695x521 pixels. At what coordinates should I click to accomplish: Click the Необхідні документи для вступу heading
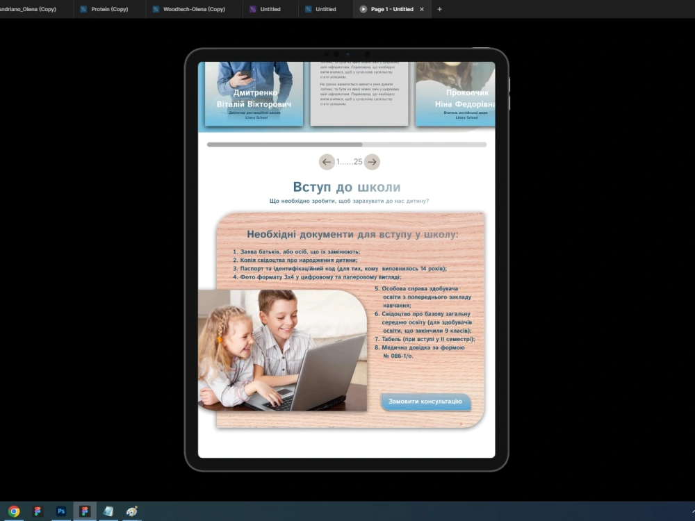(x=352, y=234)
